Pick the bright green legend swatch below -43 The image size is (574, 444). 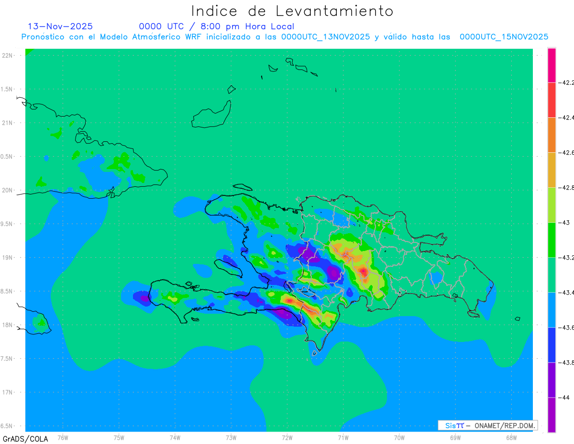(x=552, y=239)
